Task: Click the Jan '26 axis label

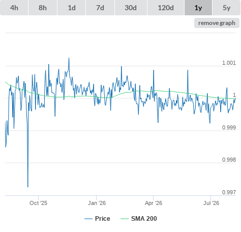Action: (x=97, y=203)
